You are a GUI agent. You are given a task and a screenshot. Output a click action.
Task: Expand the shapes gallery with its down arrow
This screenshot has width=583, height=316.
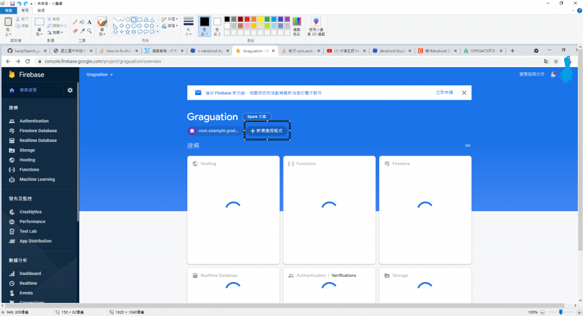click(158, 32)
